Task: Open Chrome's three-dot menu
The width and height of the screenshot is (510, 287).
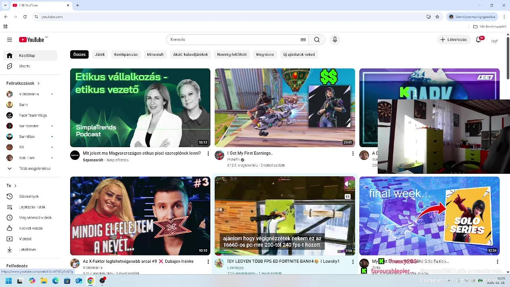Action: point(503,17)
